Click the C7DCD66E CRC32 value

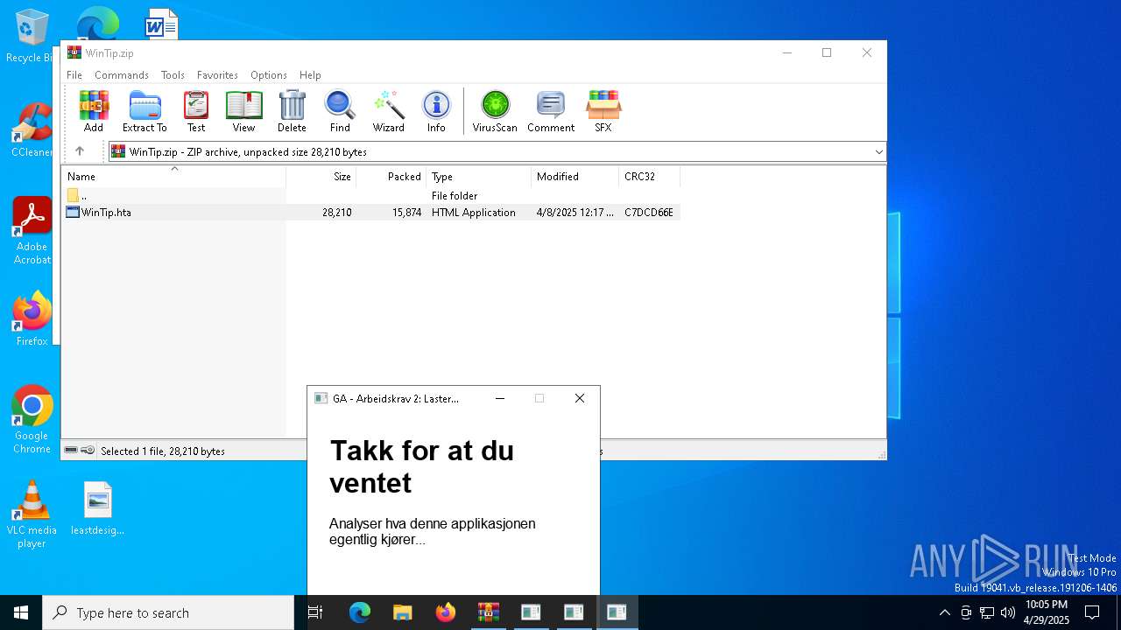tap(649, 213)
